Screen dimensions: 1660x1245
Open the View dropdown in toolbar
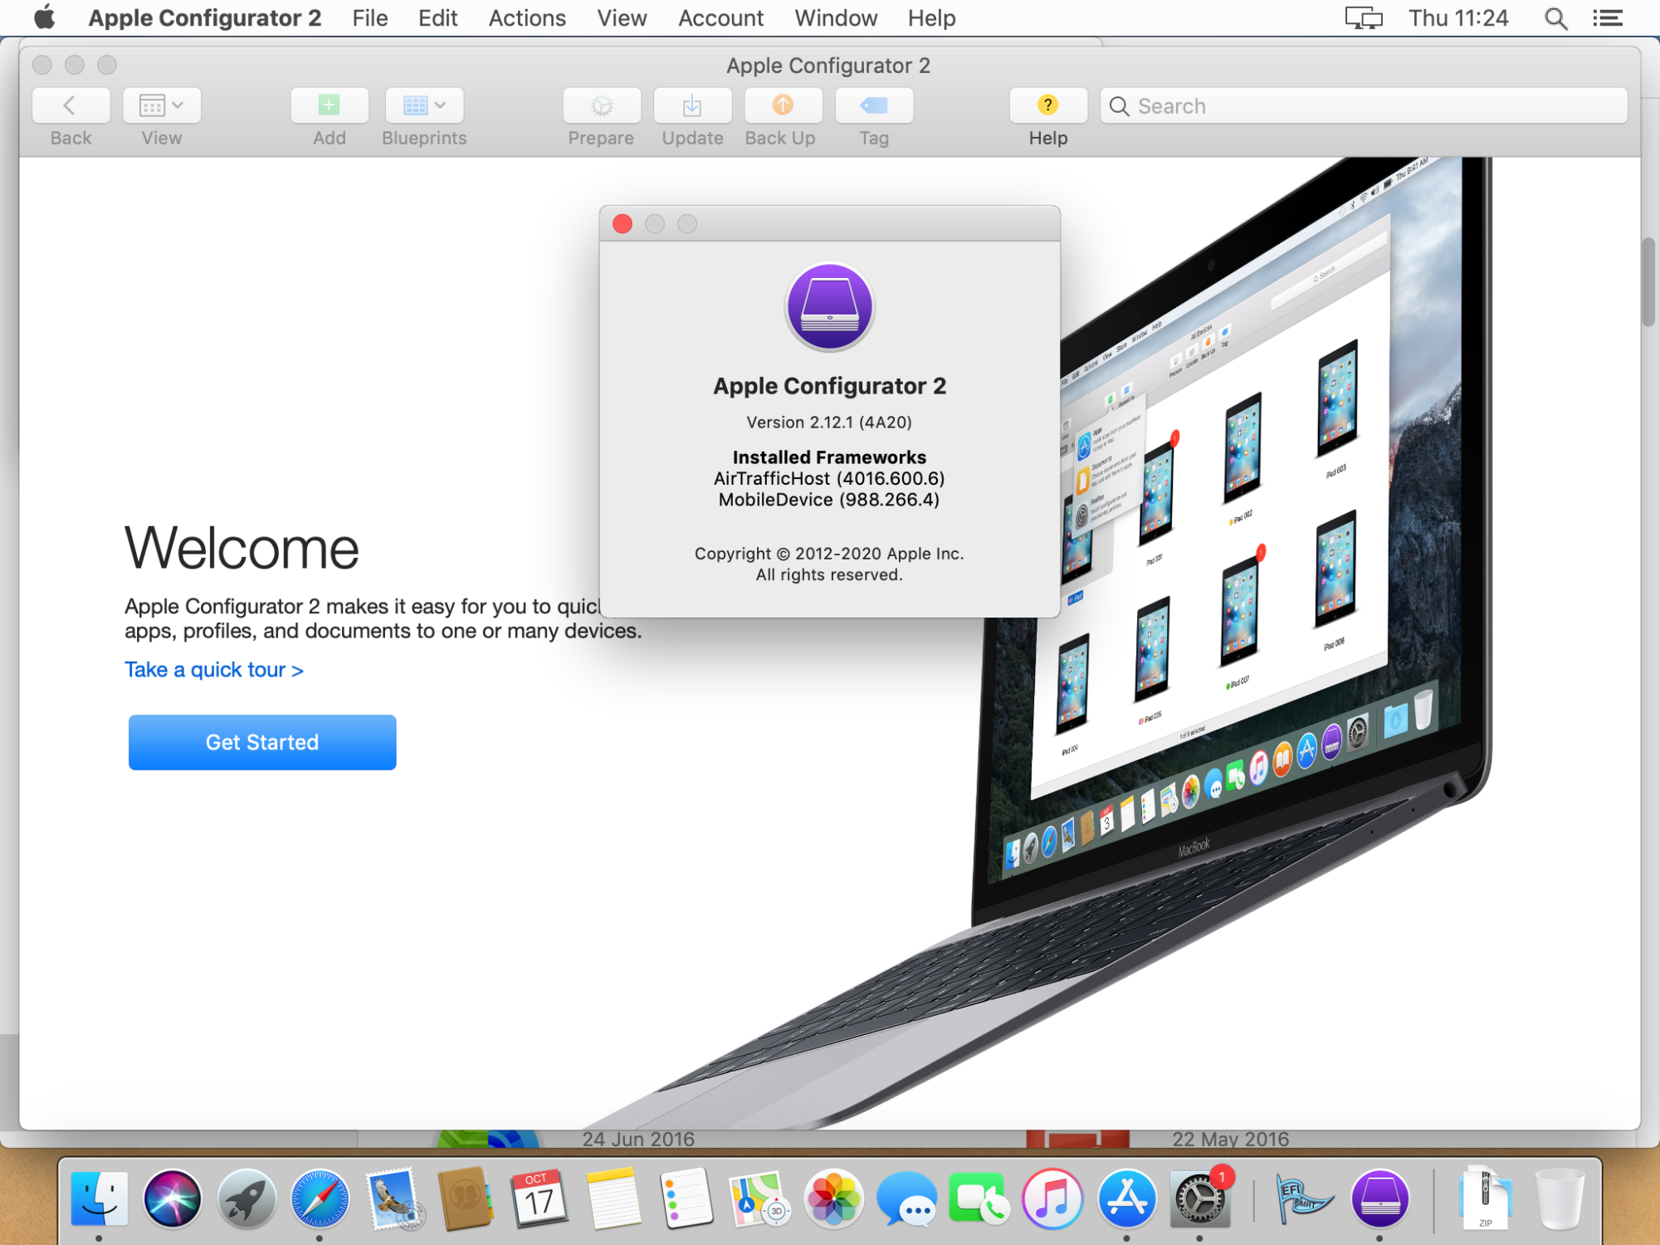[x=162, y=105]
